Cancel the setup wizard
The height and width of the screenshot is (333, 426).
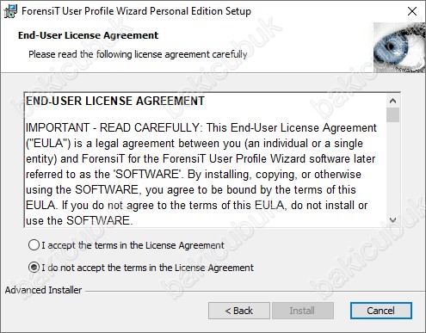pos(381,311)
